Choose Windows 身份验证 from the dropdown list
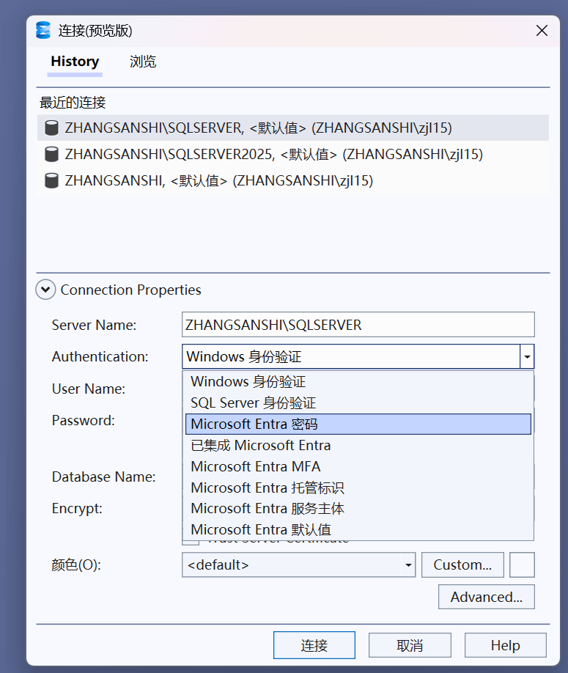 (x=358, y=381)
